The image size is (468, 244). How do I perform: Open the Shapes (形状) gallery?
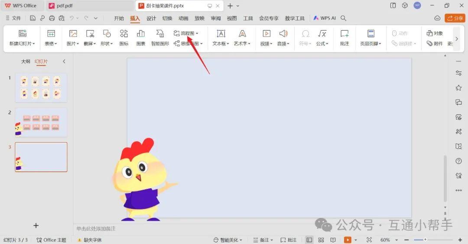point(107,38)
